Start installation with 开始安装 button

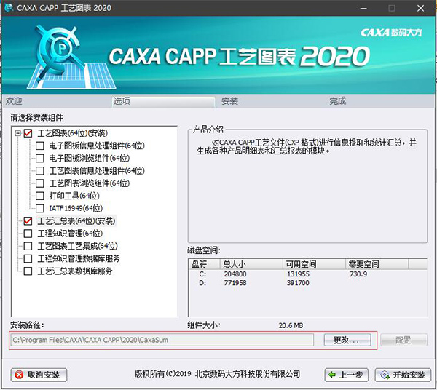pos(403,375)
